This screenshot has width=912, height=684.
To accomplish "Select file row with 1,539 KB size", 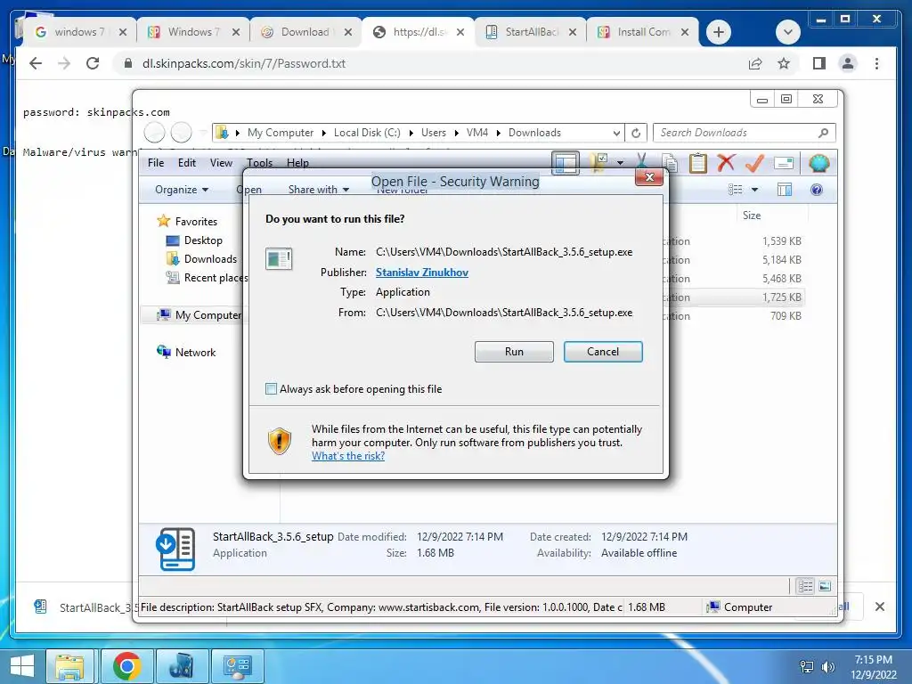I will coord(781,240).
